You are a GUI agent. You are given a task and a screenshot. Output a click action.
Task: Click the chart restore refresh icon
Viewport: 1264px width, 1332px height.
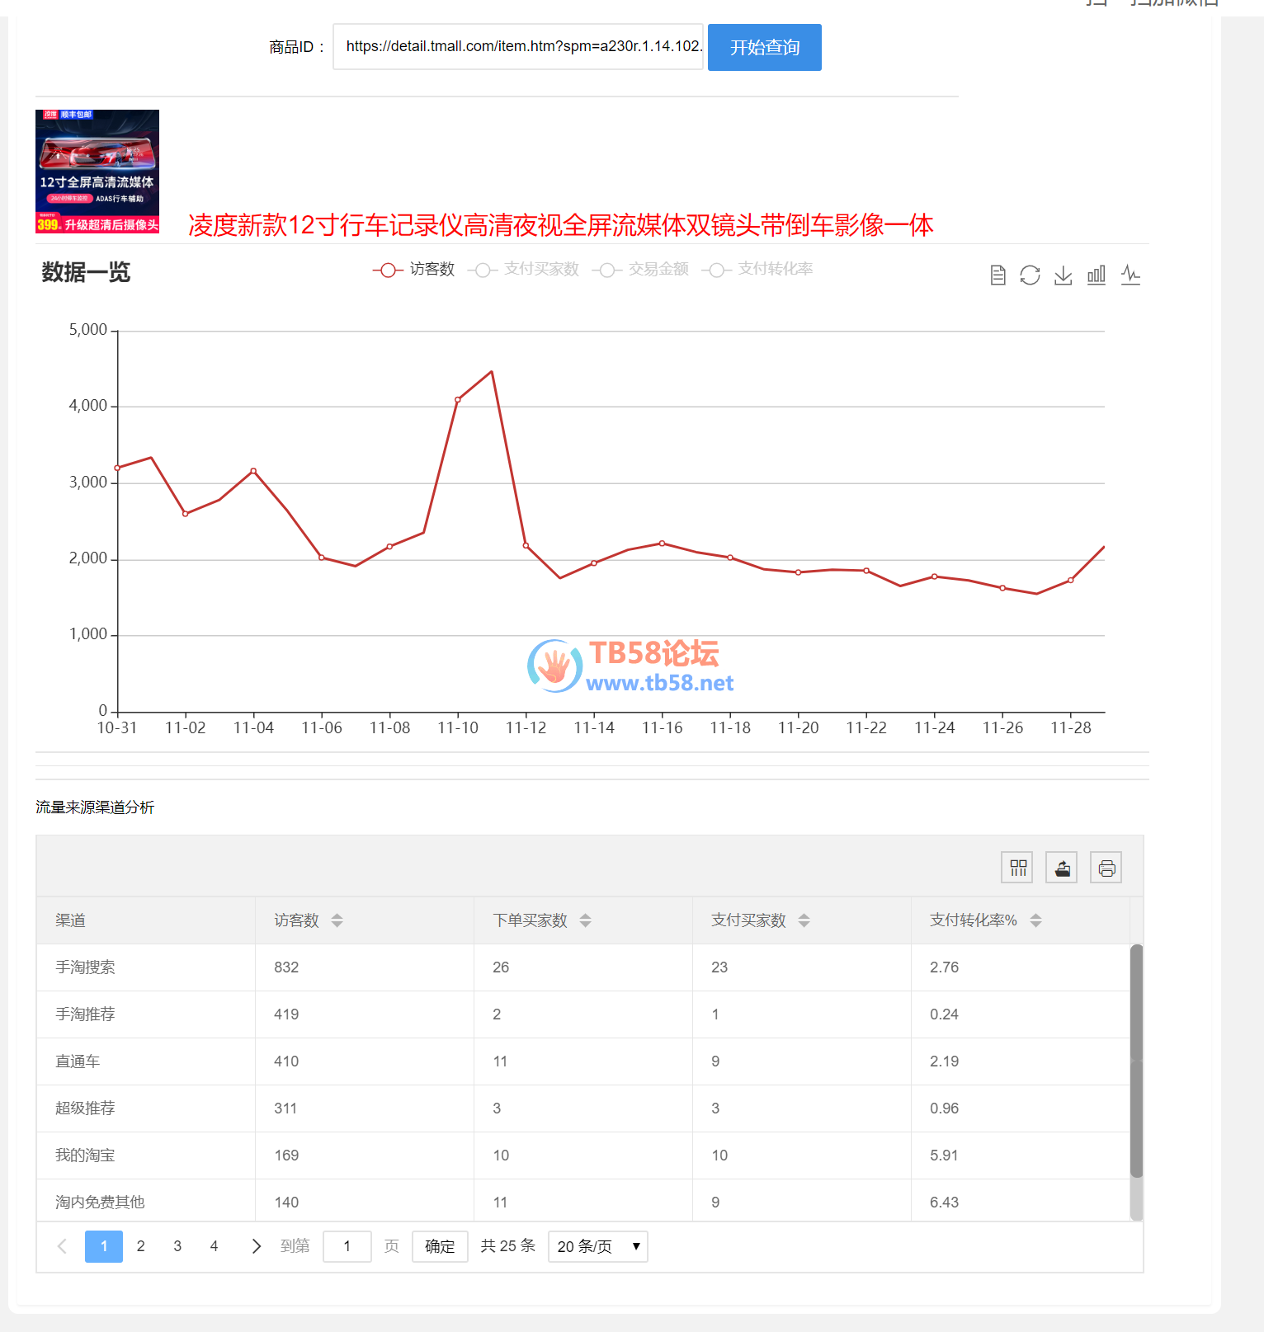click(1030, 275)
